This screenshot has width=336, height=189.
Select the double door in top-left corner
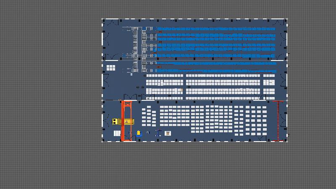pyautogui.click(x=108, y=23)
